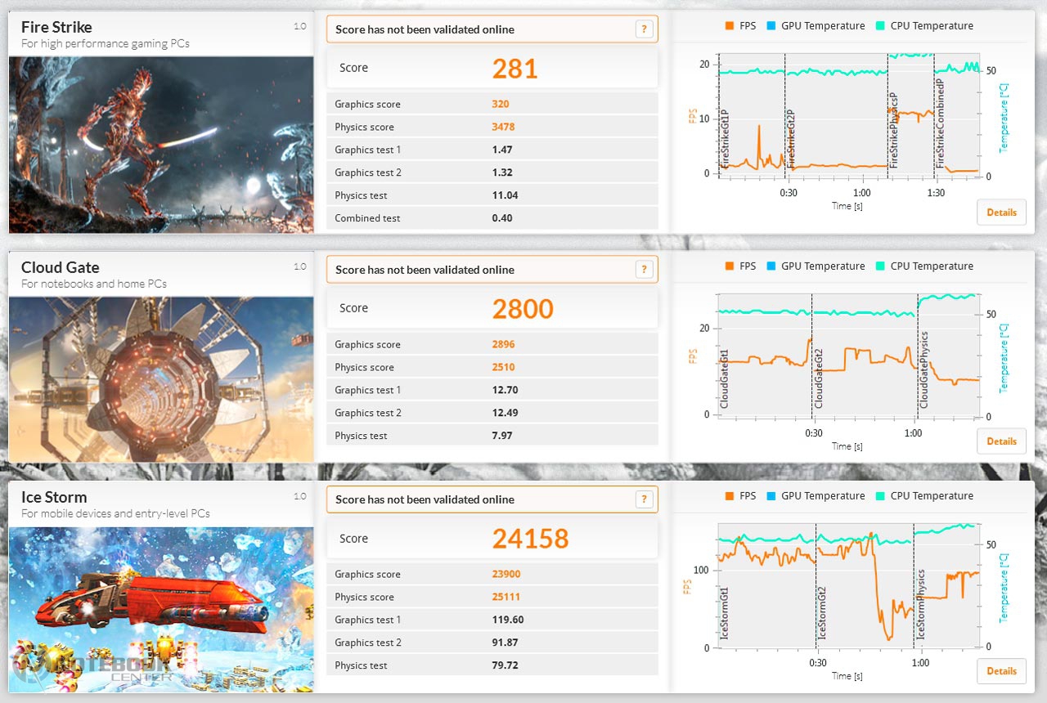
Task: Open Details for the Cloud Gate graph
Action: [x=1001, y=441]
